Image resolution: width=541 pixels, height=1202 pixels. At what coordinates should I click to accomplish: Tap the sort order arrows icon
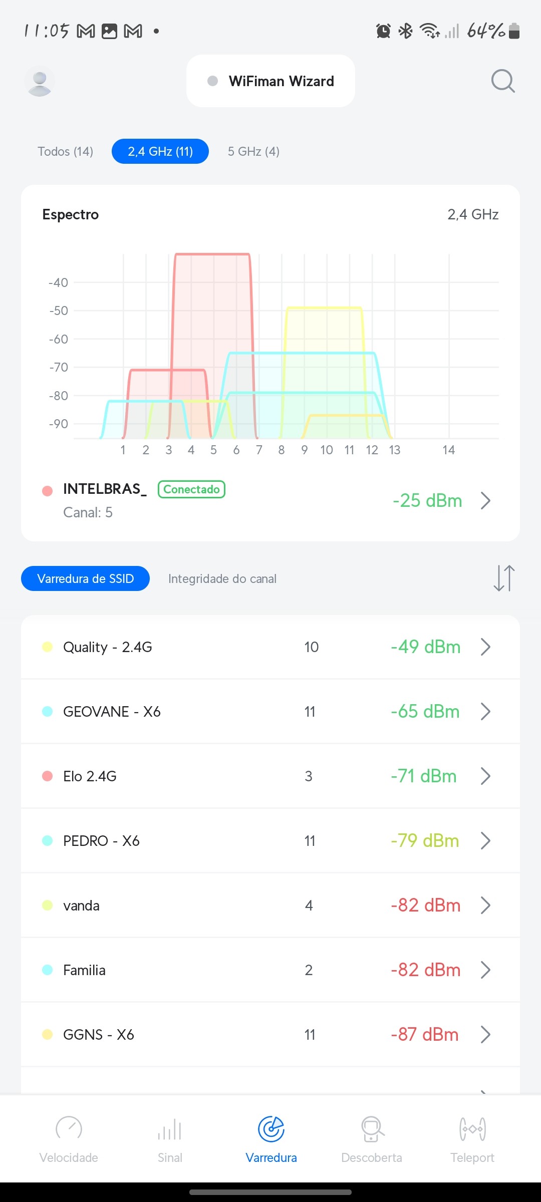tap(503, 578)
